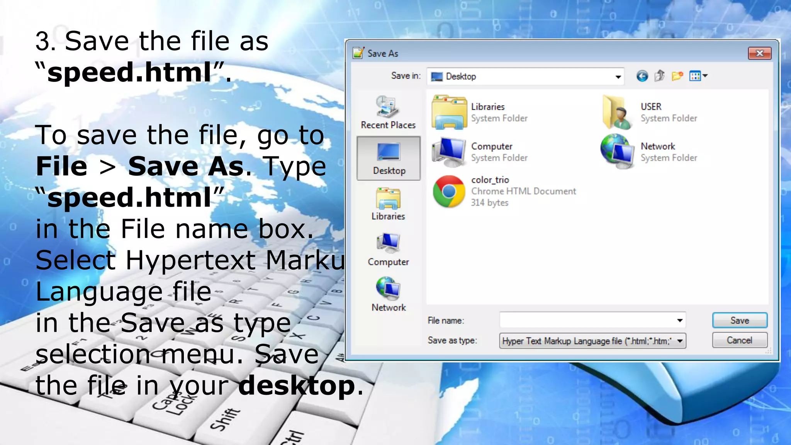Select the Libraries folder in file list
This screenshot has height=445, width=791.
coord(487,107)
